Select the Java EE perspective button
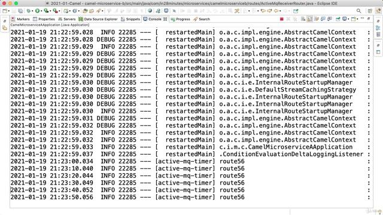Screen dimensions: 383x215 coord(378,11)
